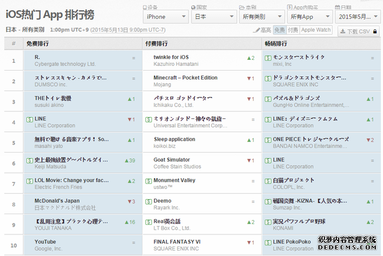Select publisher mixi, Inc
The width and height of the screenshot is (383, 256).
pos(282,64)
